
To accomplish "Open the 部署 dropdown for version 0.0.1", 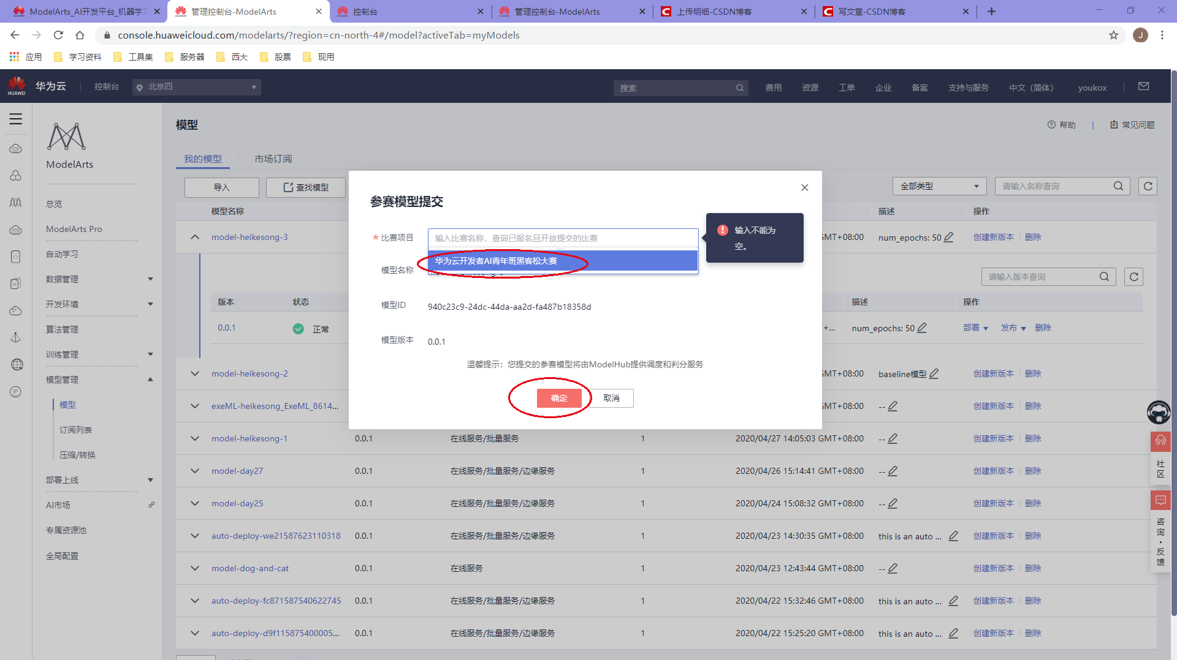I will pos(975,328).
